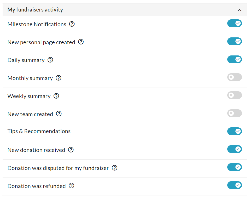The width and height of the screenshot is (250, 199).
Task: Show help tooltip for Daily summary
Action: pyautogui.click(x=50, y=60)
